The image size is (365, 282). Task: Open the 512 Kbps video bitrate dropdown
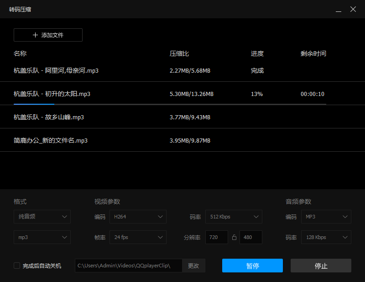coord(234,217)
